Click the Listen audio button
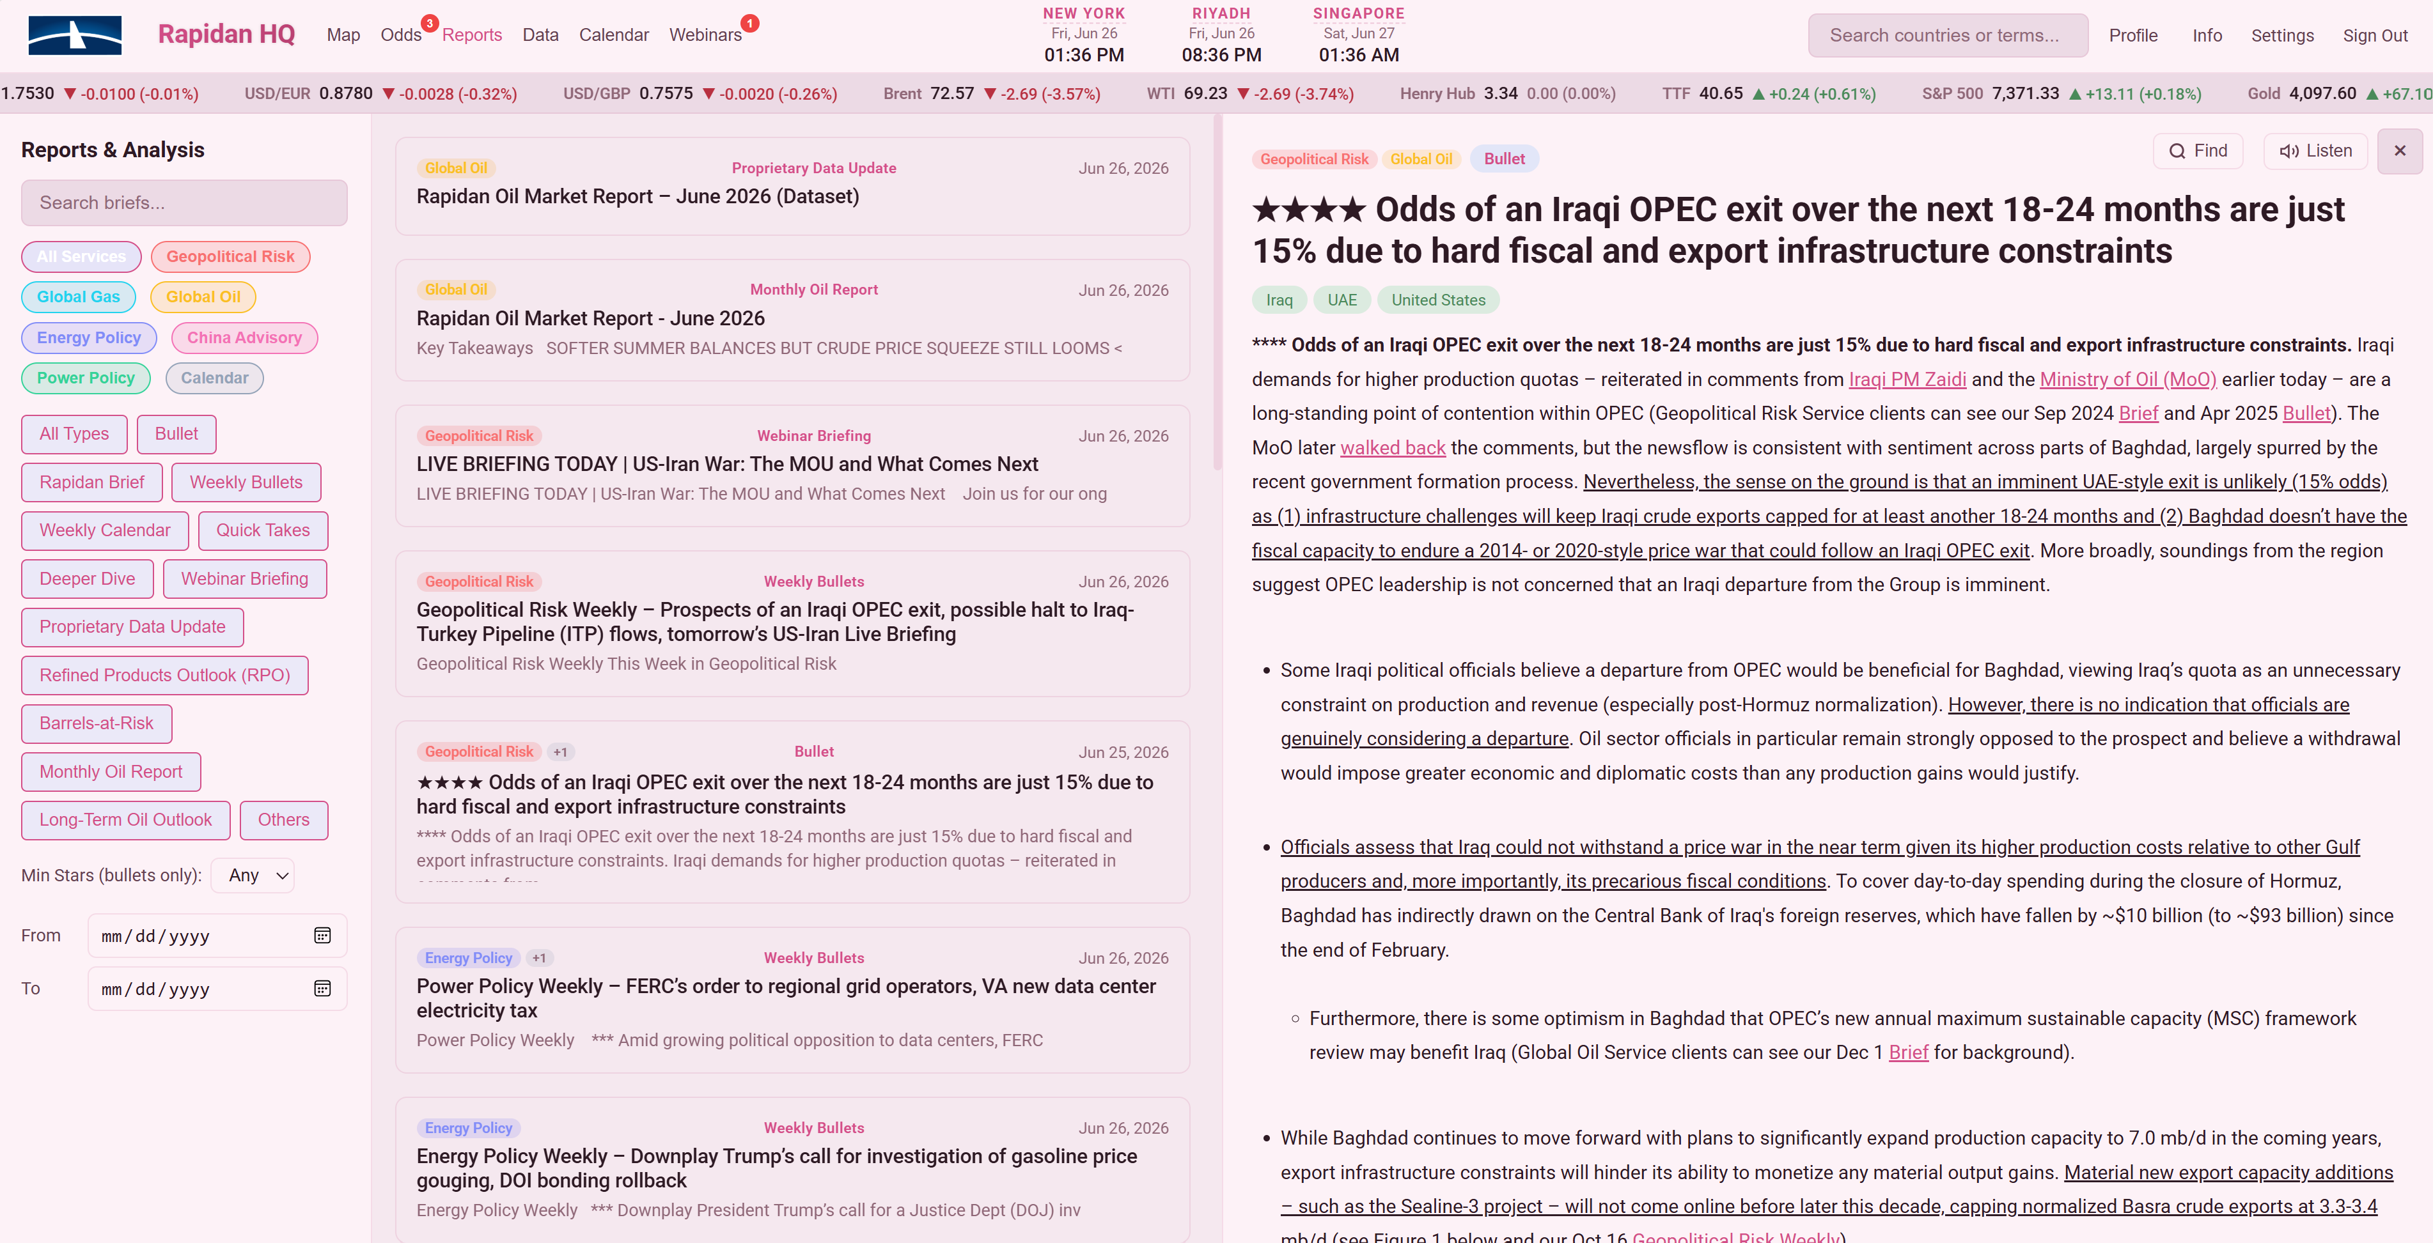Viewport: 2433px width, 1243px height. [x=2315, y=151]
